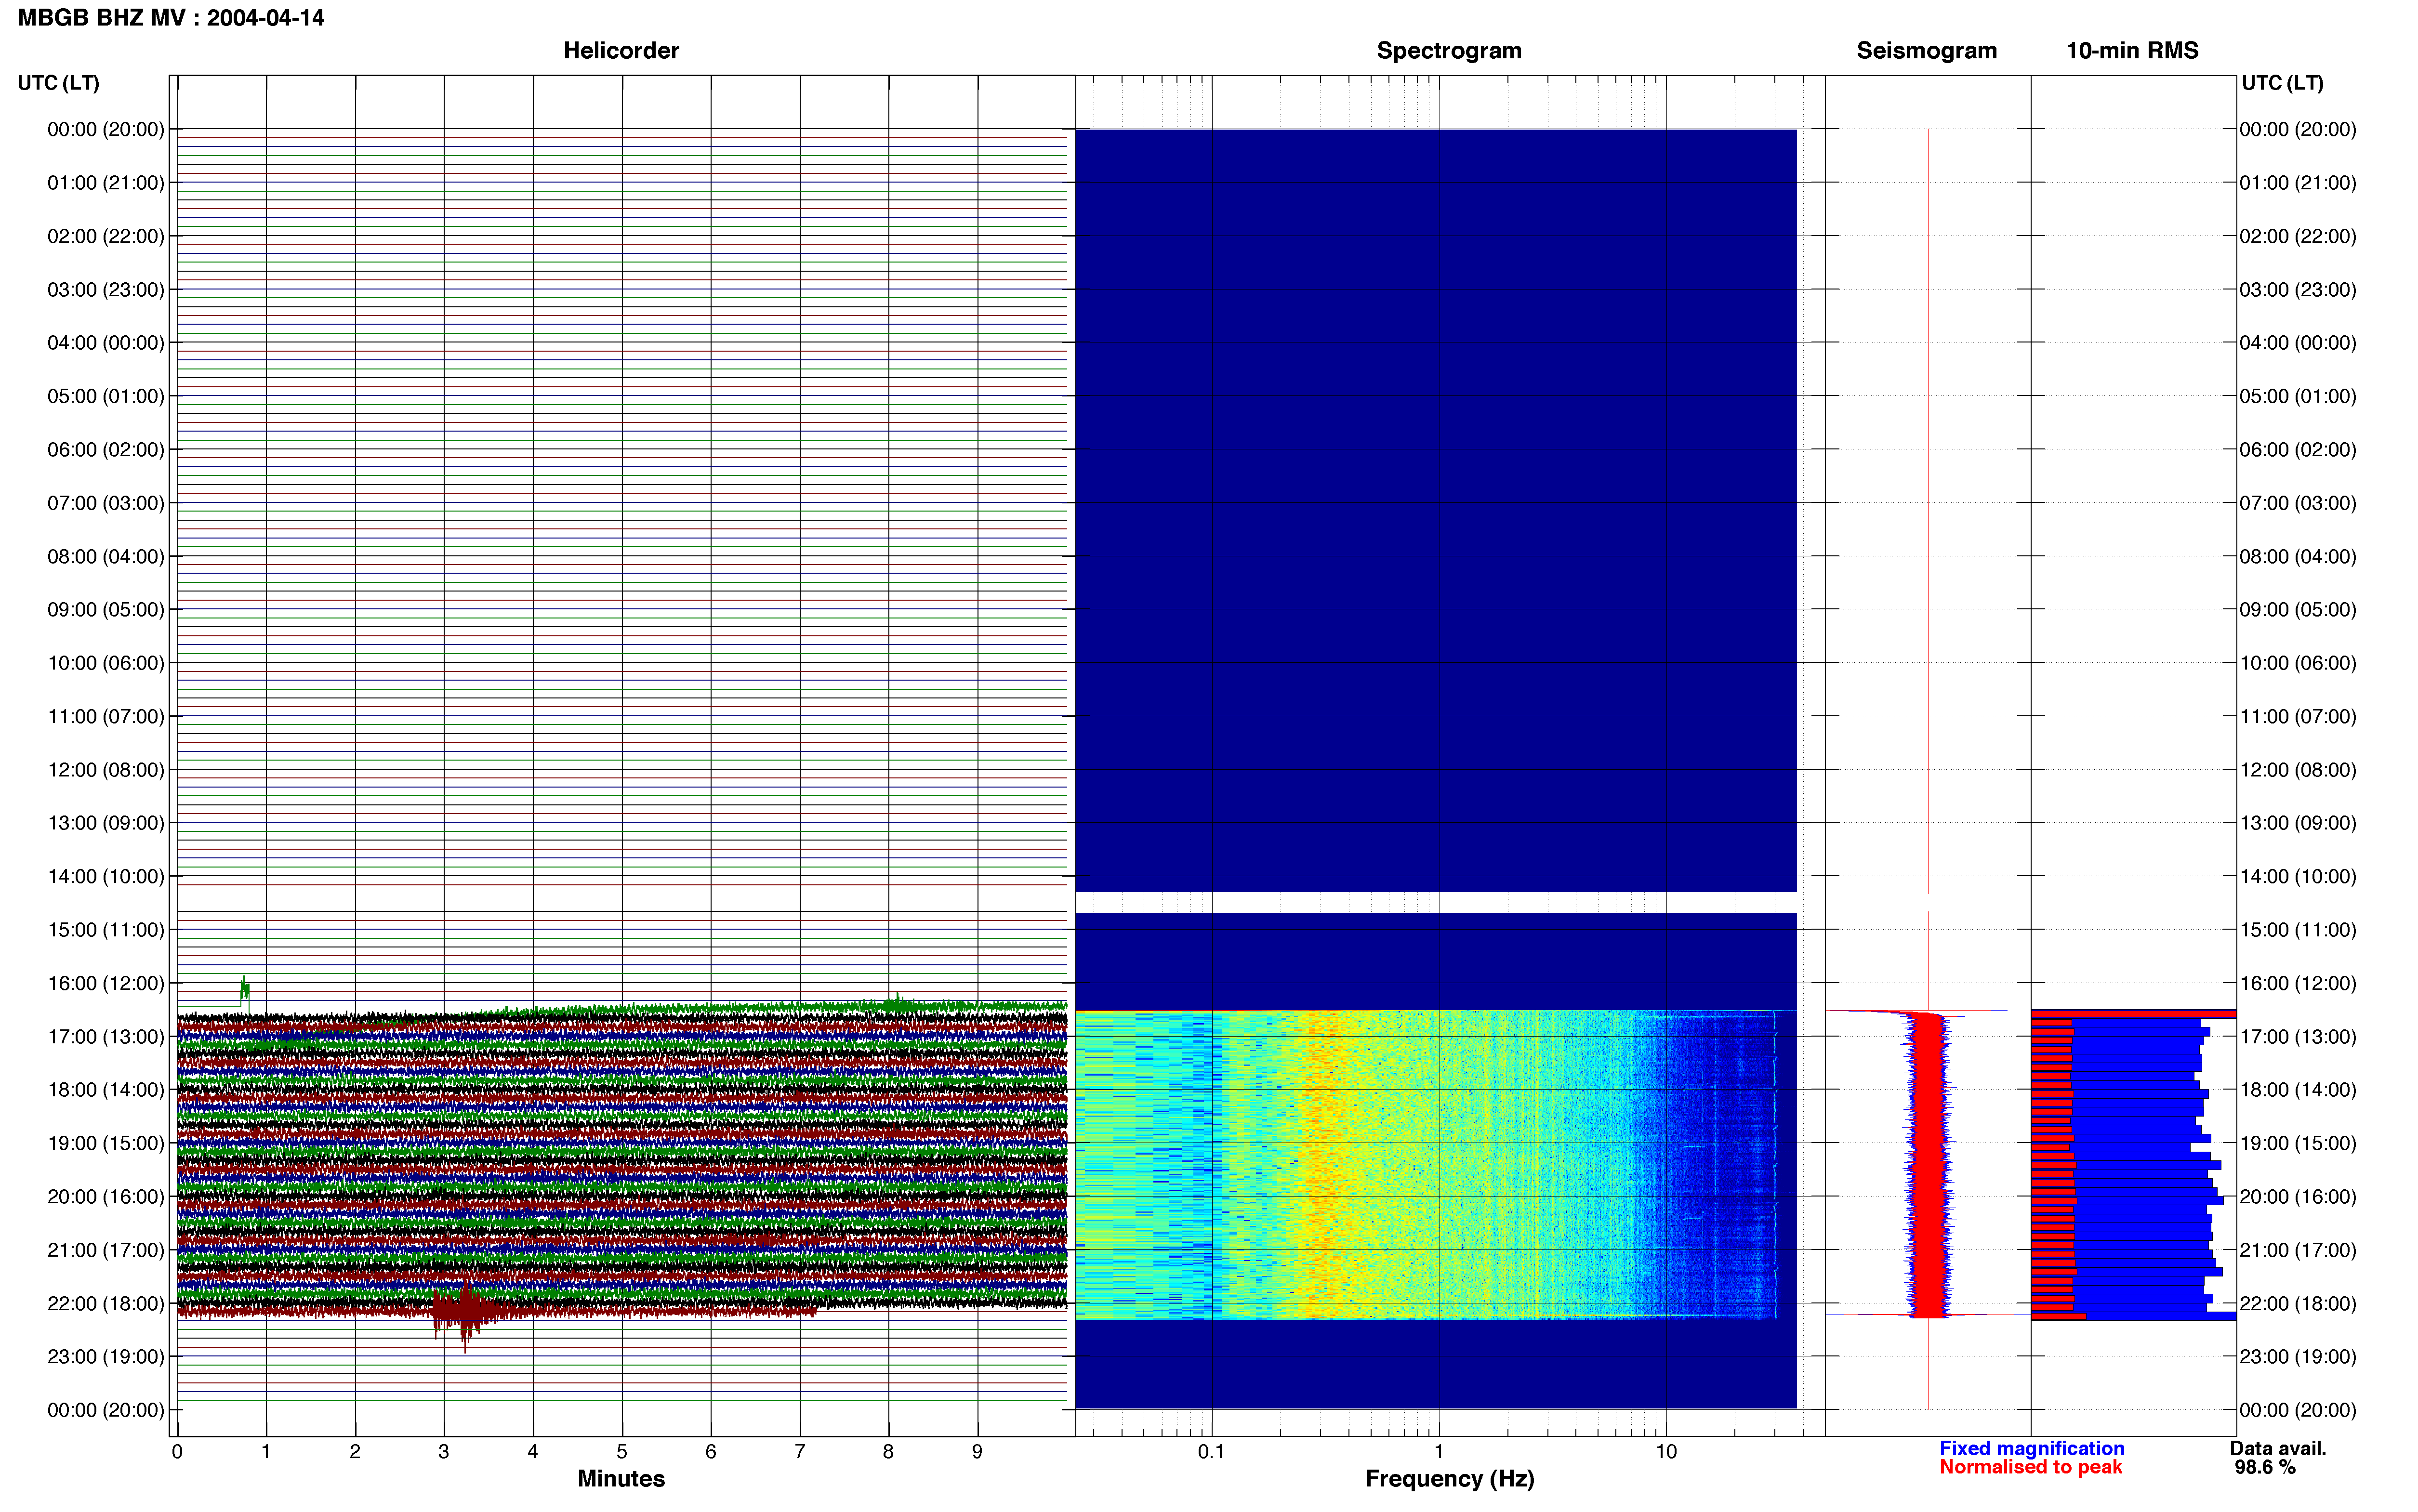The height and width of the screenshot is (1512, 2418).
Task: Click left axis label '16:00 (12:00)'
Action: [106, 983]
